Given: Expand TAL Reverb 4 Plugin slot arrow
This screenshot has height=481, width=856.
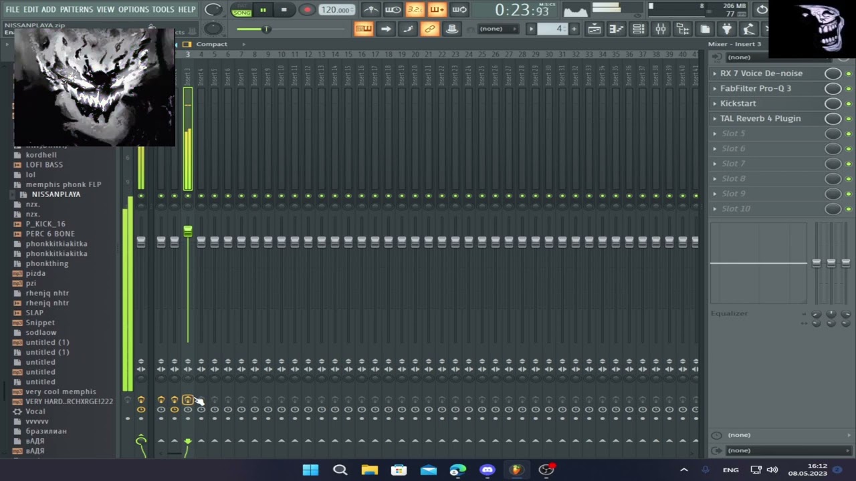Looking at the screenshot, I should [x=715, y=118].
